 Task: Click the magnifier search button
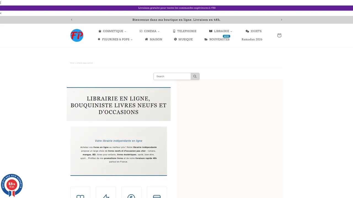click(x=195, y=76)
